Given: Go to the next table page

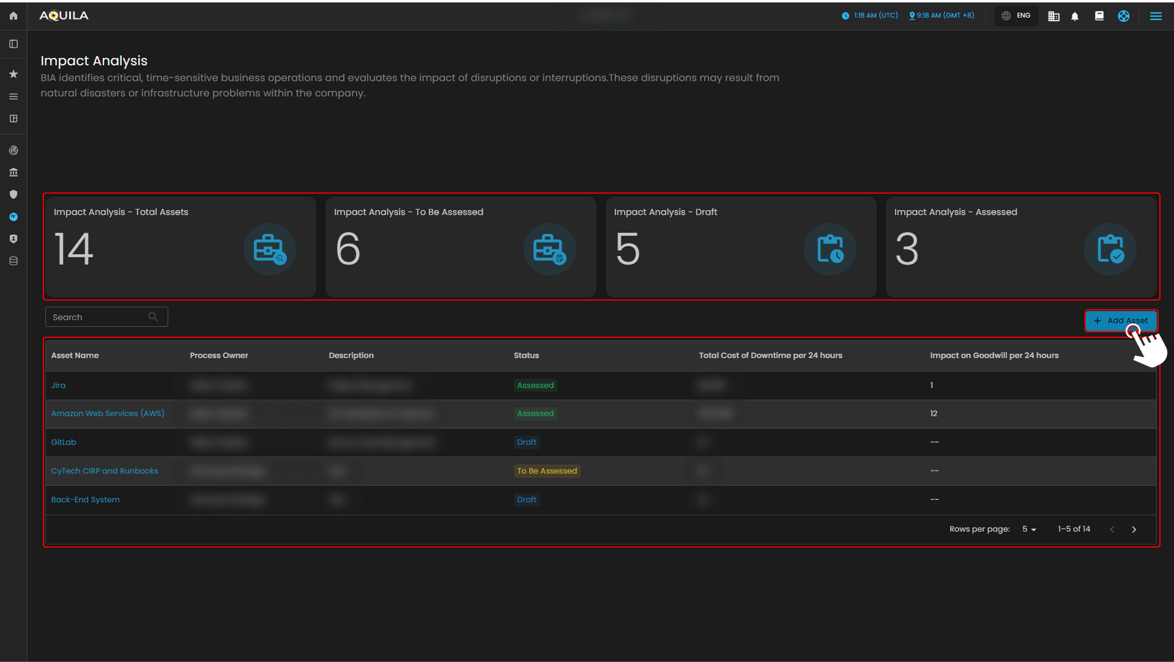Looking at the screenshot, I should point(1134,529).
